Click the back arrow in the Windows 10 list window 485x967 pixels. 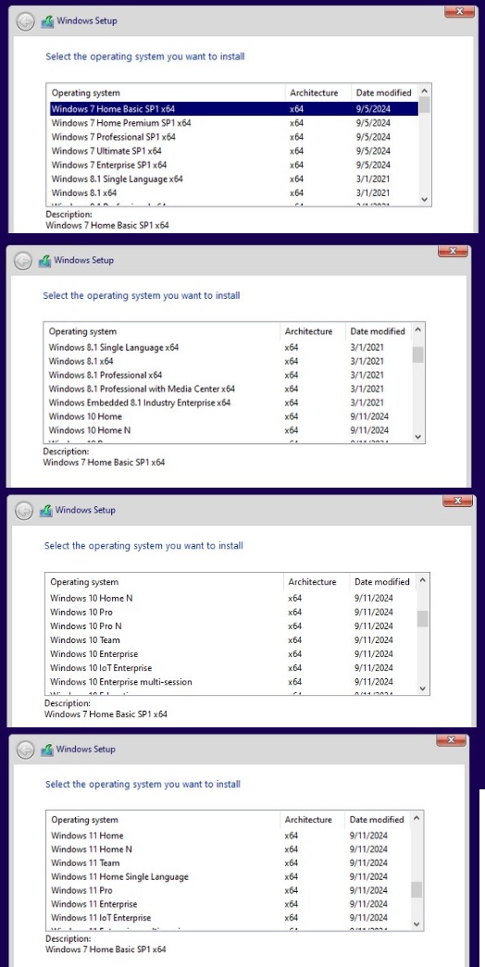[x=24, y=511]
